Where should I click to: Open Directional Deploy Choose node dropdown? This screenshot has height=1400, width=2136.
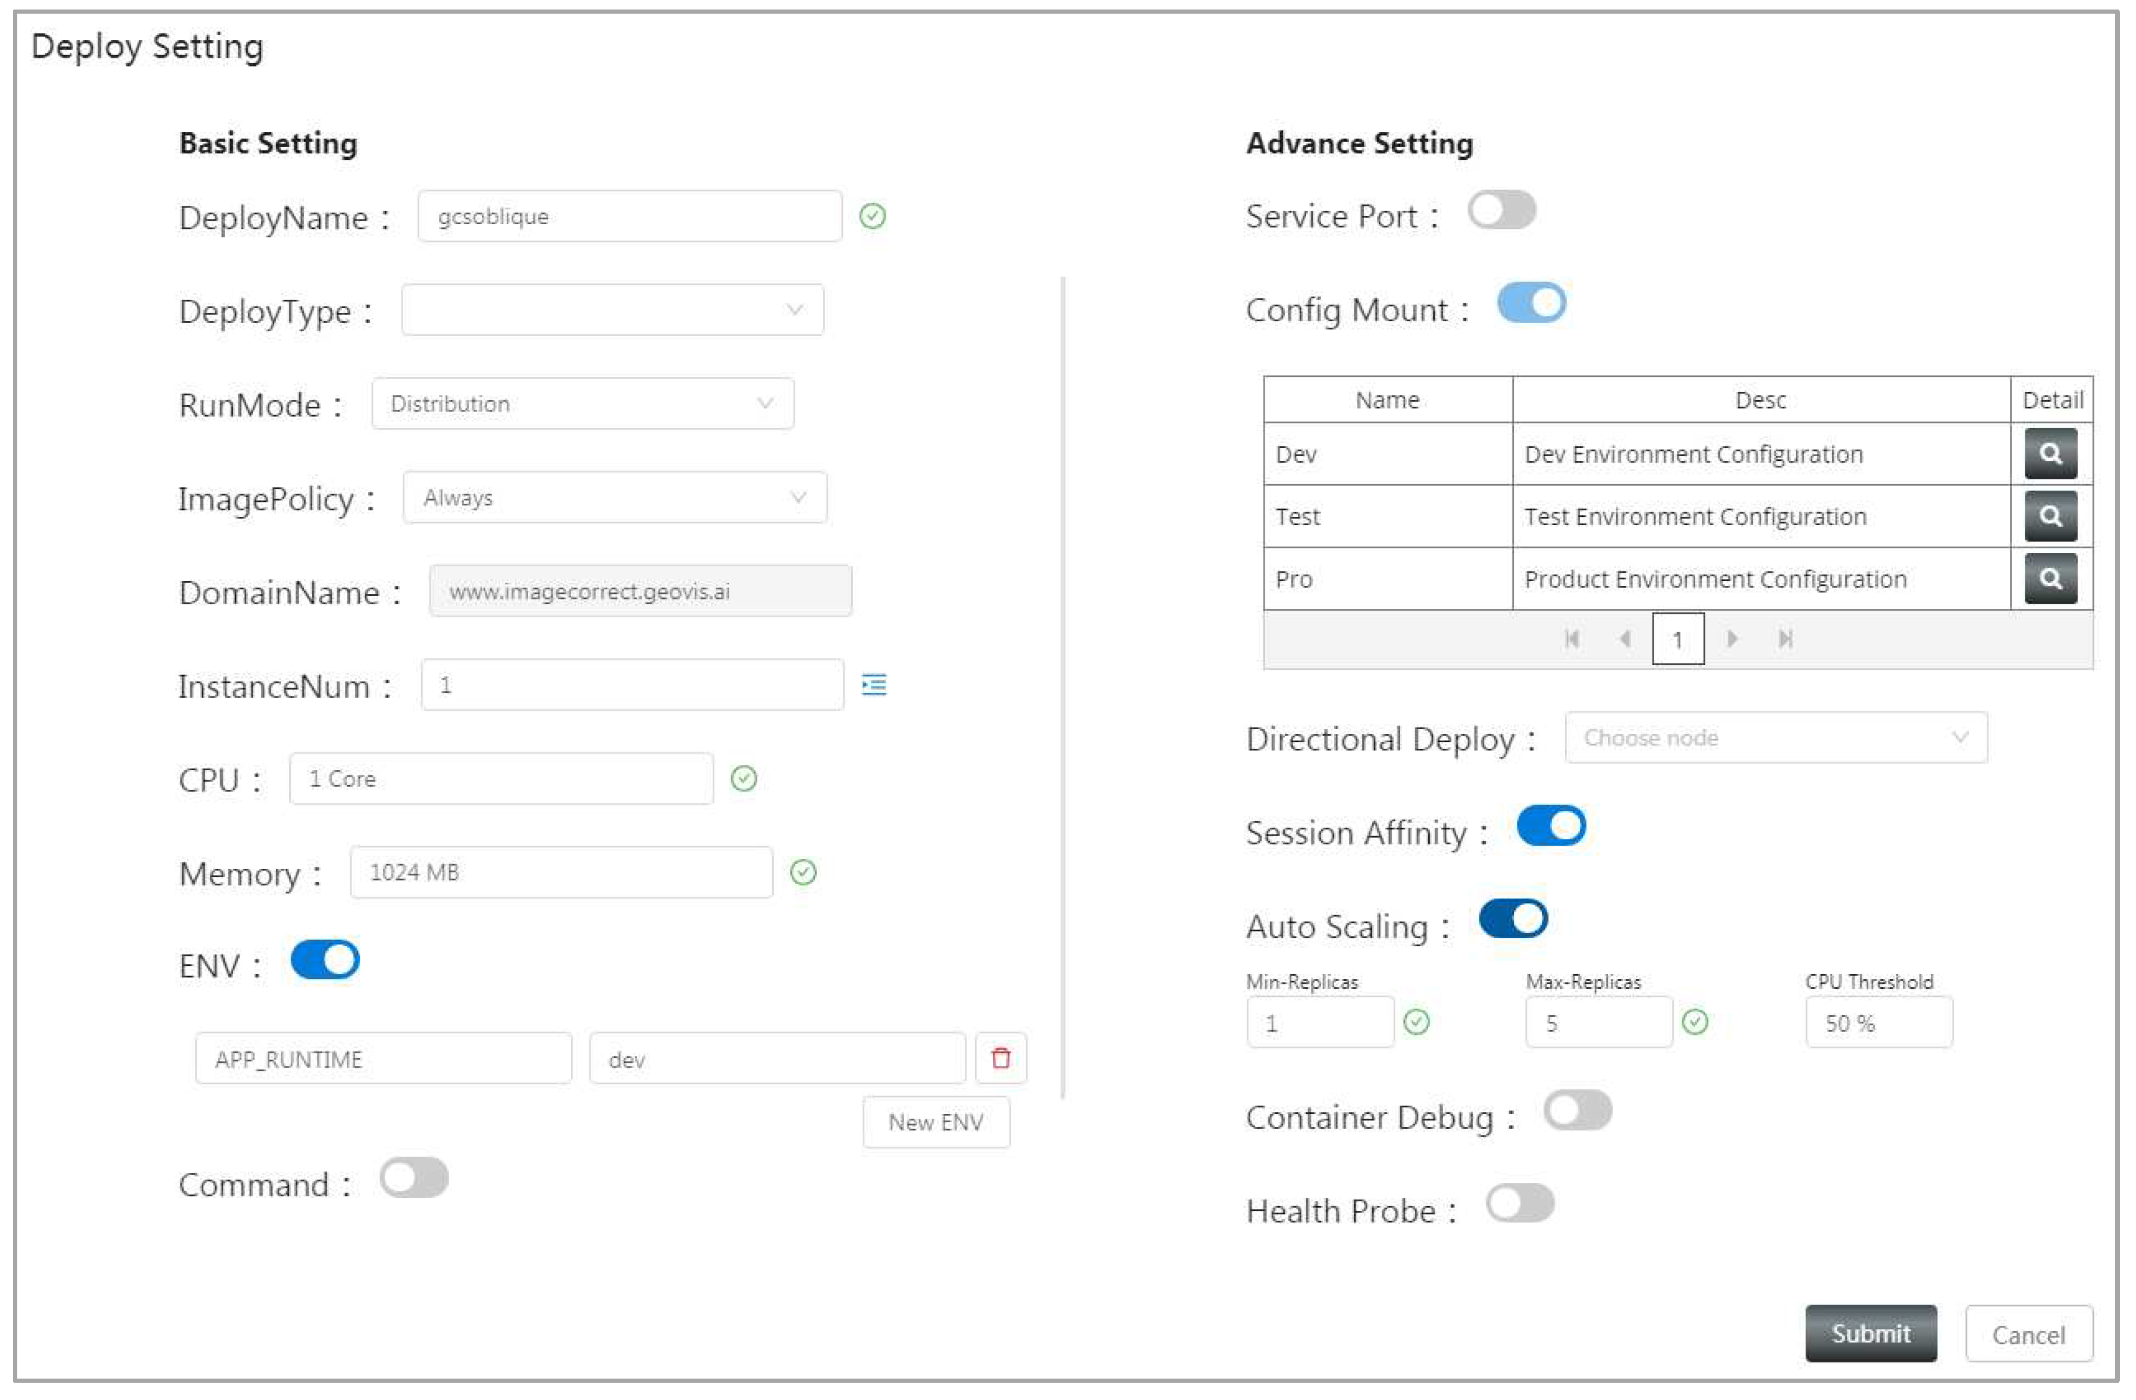[x=1776, y=739]
